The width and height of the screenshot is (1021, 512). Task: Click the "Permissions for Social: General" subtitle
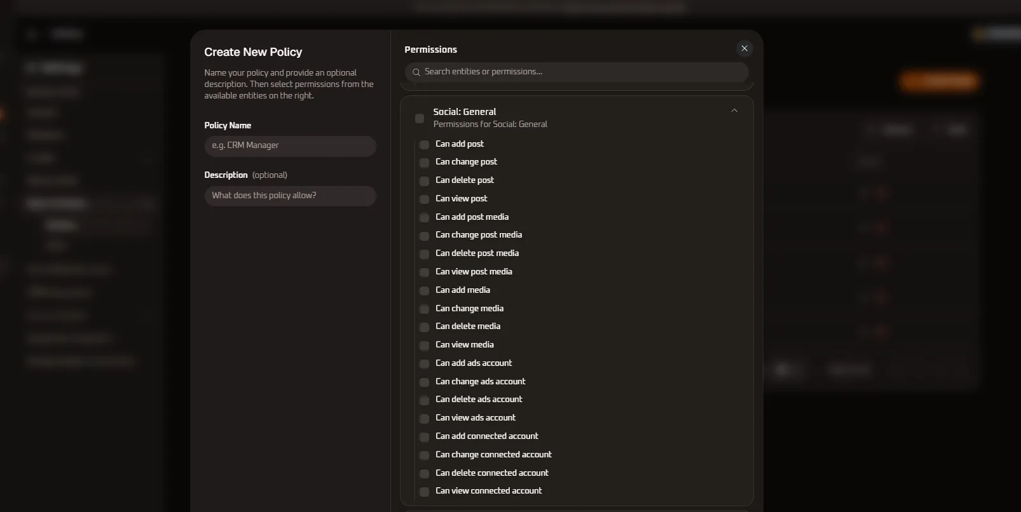point(490,124)
